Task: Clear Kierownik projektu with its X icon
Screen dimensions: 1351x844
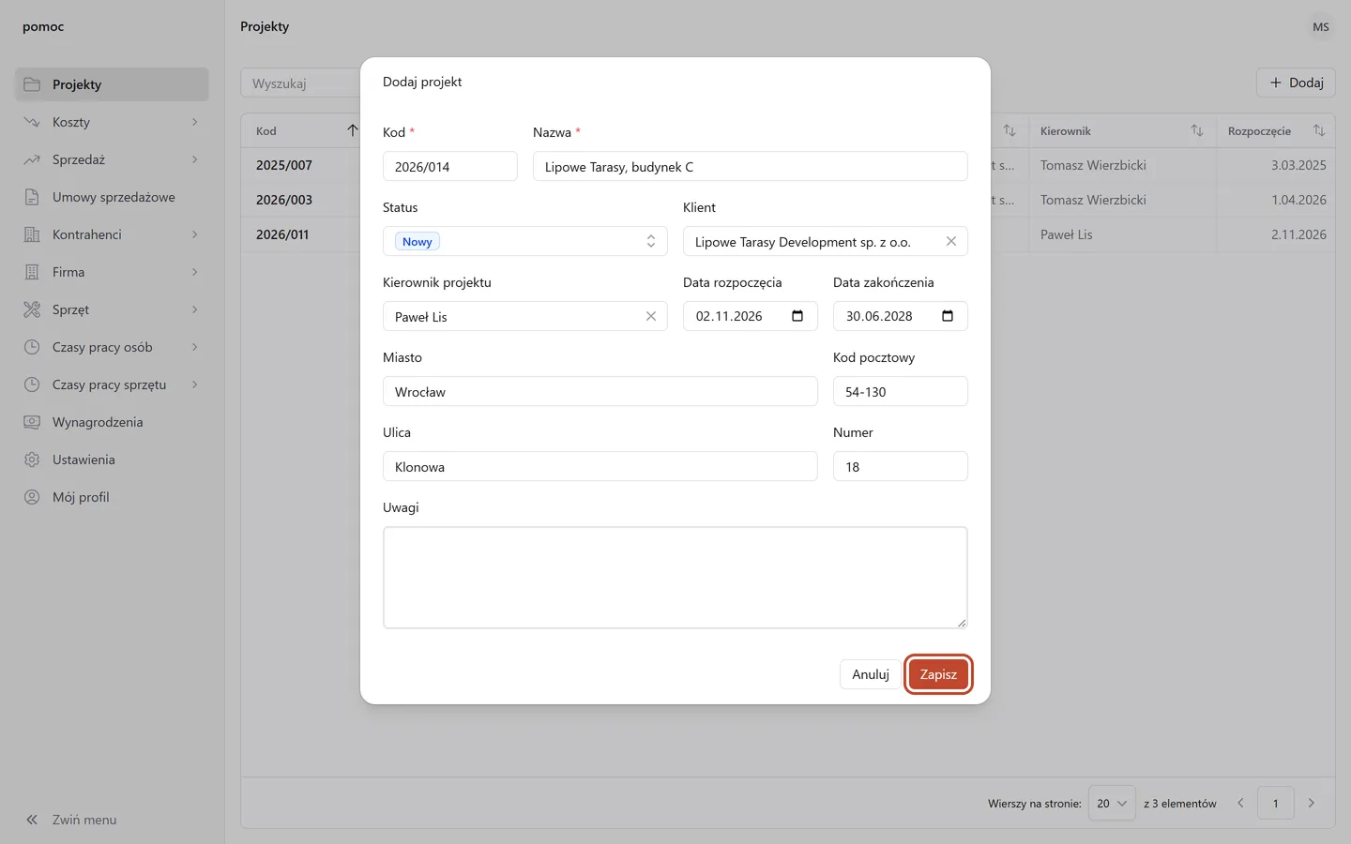Action: (651, 316)
